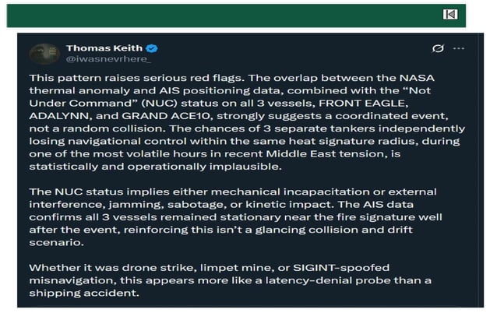Open the three-dot more options menu
Screen dimensions: 497x313
[x=459, y=48]
